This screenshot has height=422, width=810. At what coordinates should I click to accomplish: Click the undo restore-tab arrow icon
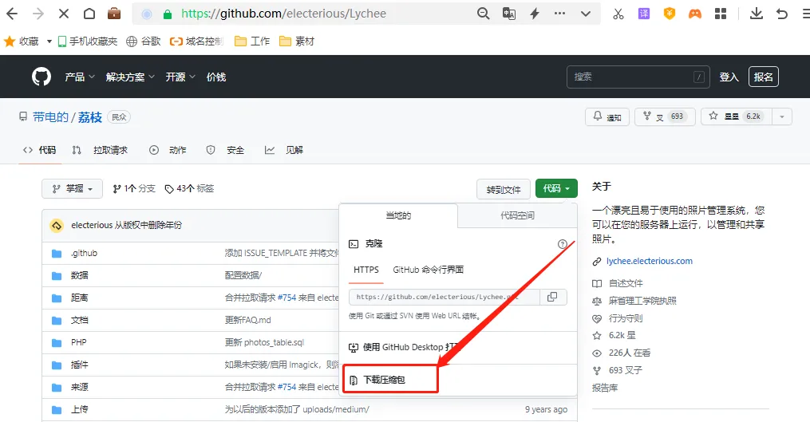click(x=782, y=14)
